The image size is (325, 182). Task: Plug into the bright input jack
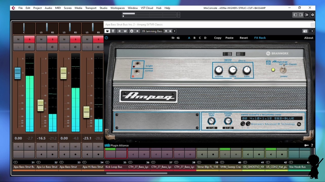pos(138,64)
